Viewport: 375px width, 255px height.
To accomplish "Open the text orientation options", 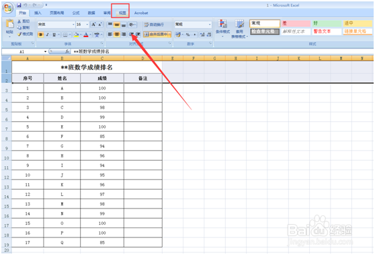I will tap(132, 24).
